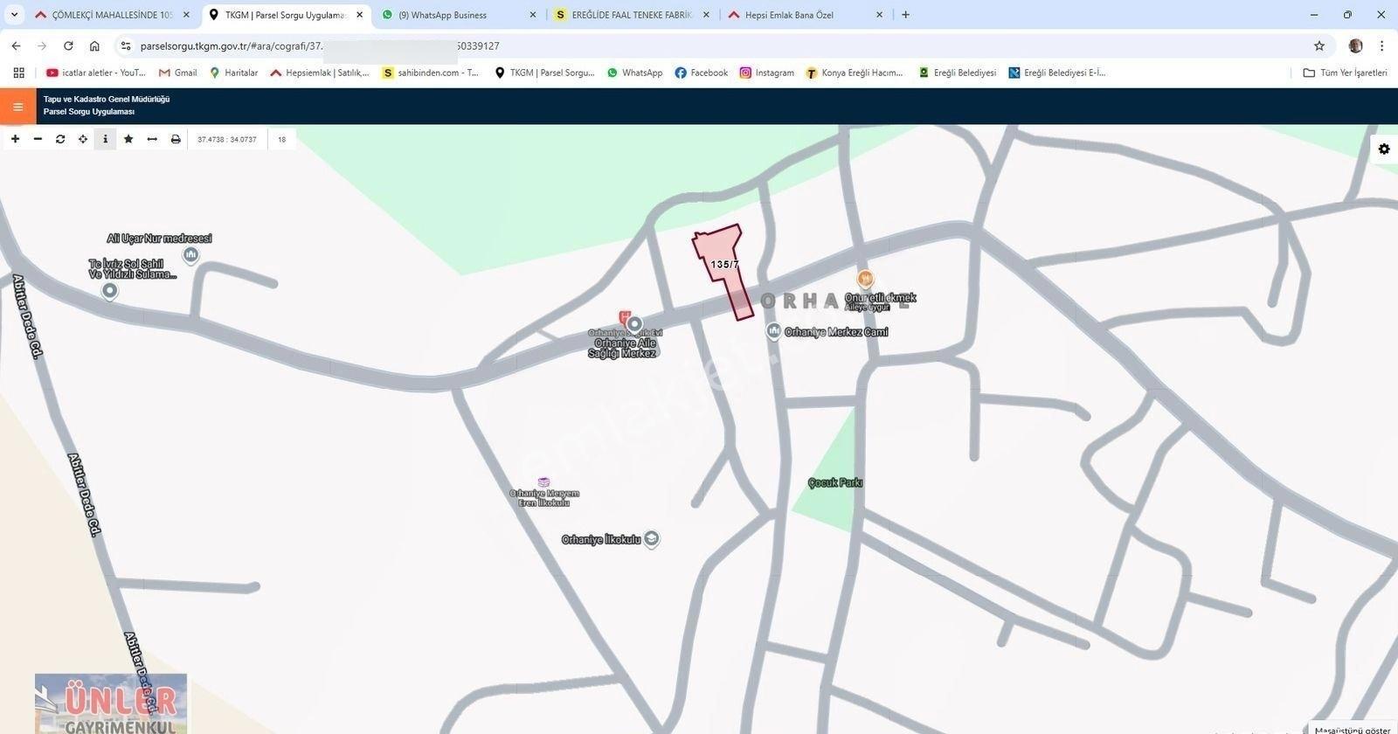Open a new browser tab
The height and width of the screenshot is (734, 1398).
[905, 15]
